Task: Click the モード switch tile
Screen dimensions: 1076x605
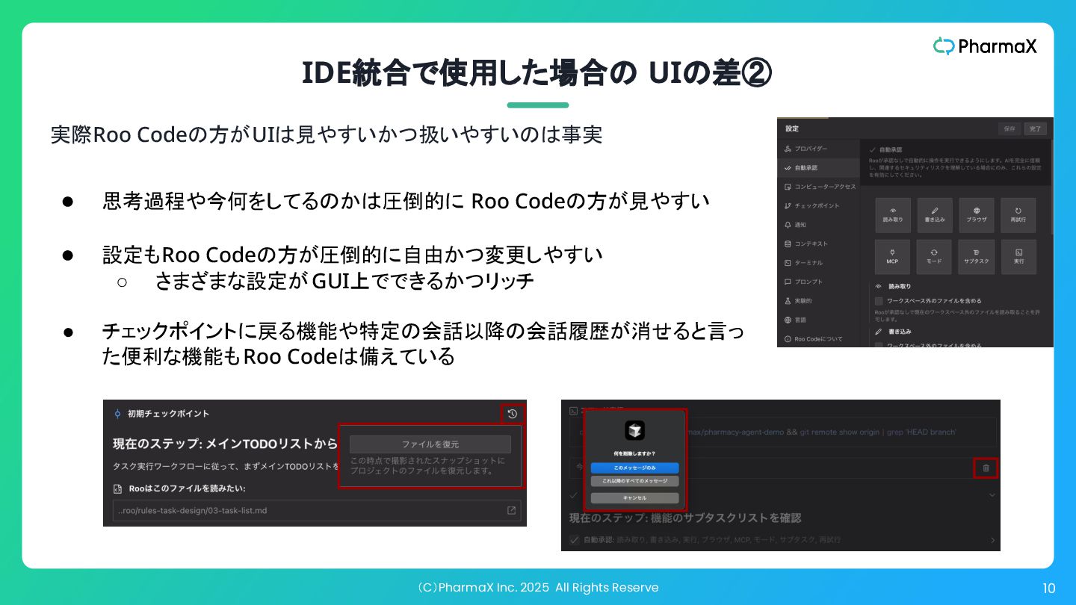Action: (x=935, y=257)
